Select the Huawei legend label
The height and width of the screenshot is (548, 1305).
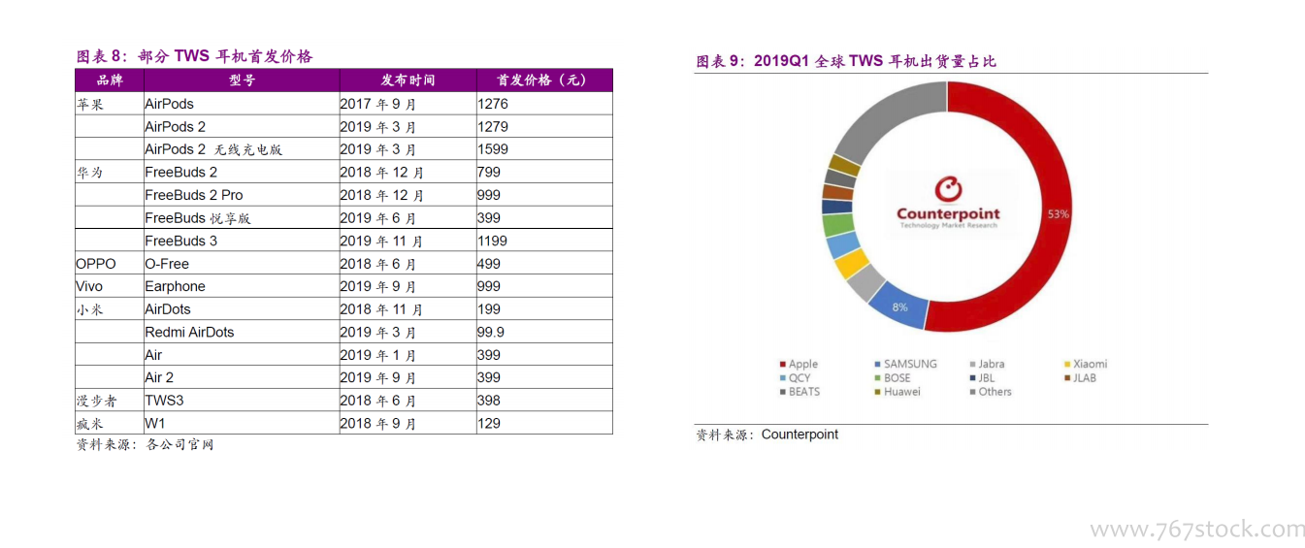902,392
